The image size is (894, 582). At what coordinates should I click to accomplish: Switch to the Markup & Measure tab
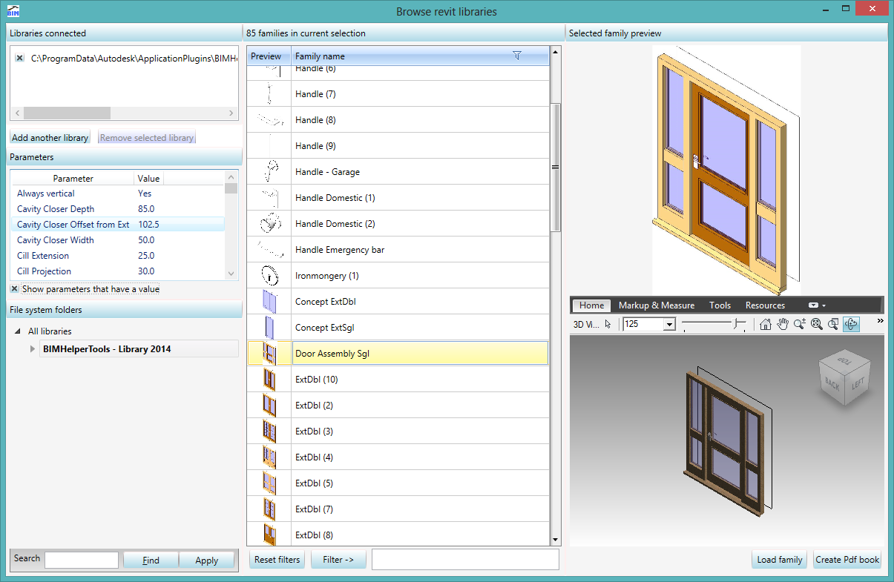(656, 305)
